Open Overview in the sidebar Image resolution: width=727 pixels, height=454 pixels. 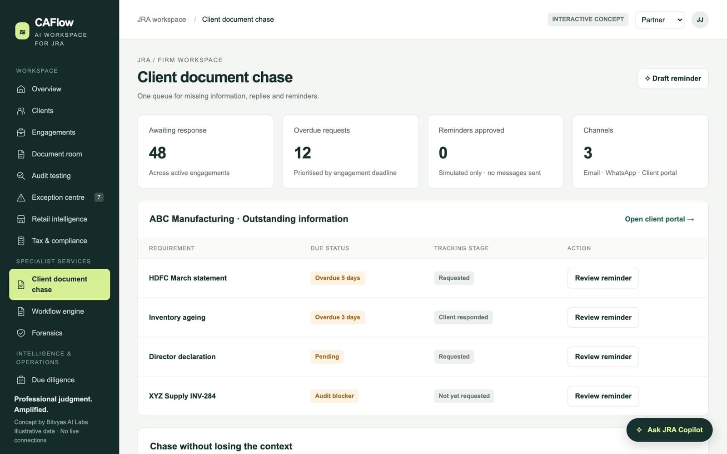pos(60,89)
